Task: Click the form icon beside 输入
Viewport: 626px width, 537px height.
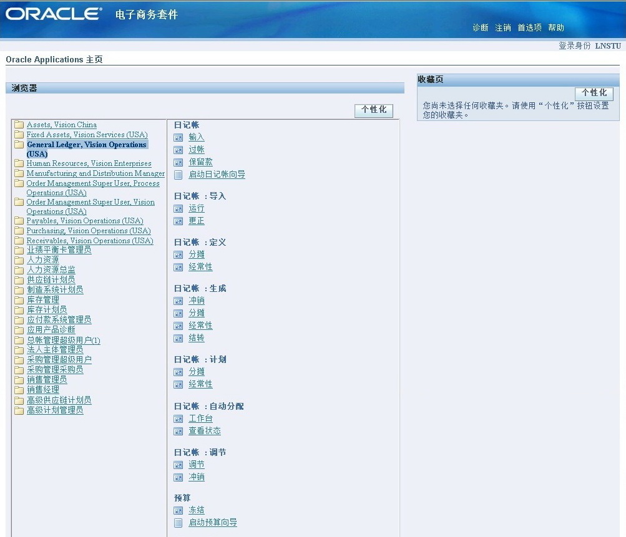Action: (178, 138)
